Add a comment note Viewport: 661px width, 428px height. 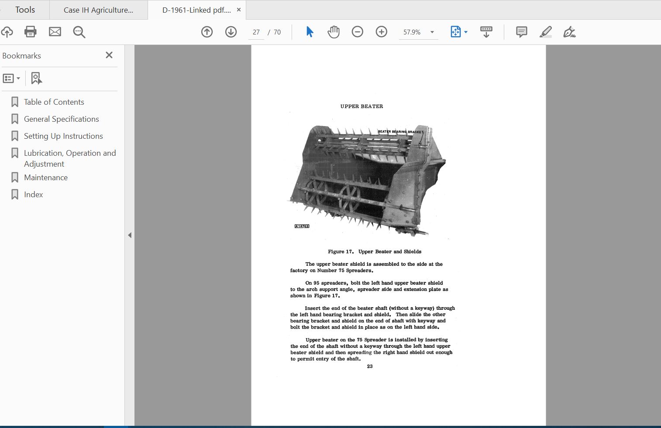(x=521, y=32)
